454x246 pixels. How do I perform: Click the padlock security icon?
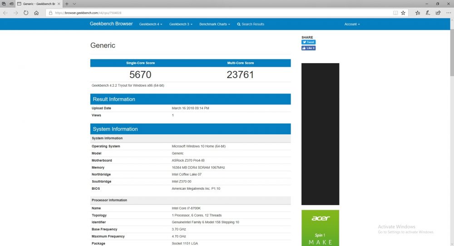(50, 13)
